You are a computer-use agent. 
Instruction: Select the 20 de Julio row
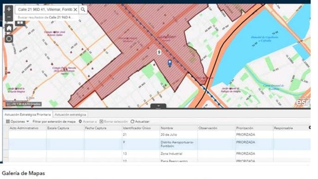pos(157,135)
